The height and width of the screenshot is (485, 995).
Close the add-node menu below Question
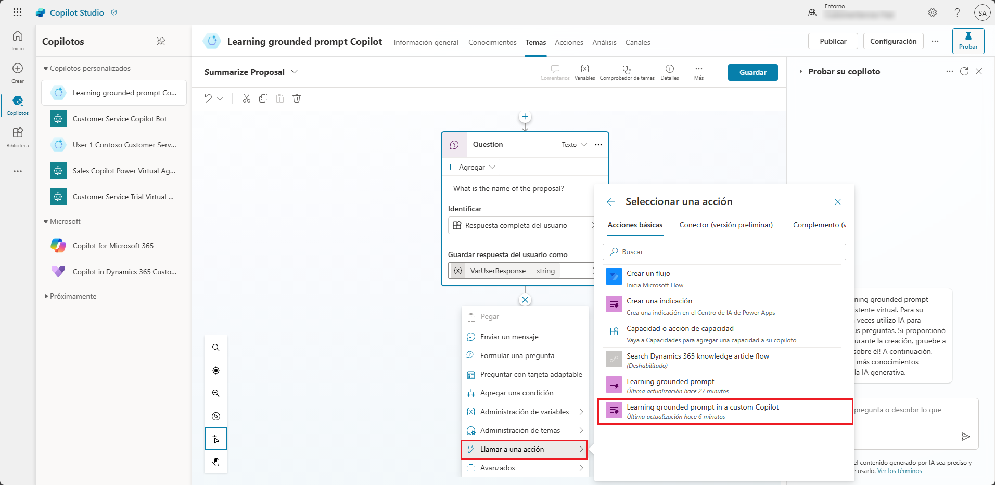click(x=525, y=300)
